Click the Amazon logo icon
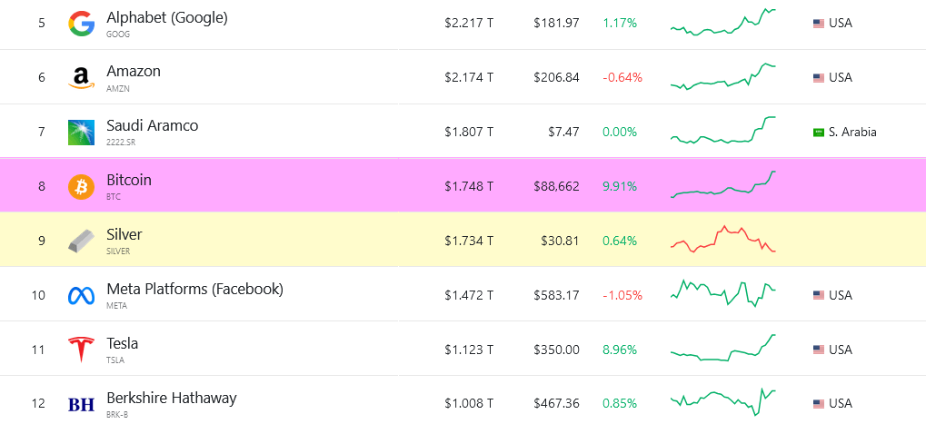The width and height of the screenshot is (926, 424). (82, 78)
